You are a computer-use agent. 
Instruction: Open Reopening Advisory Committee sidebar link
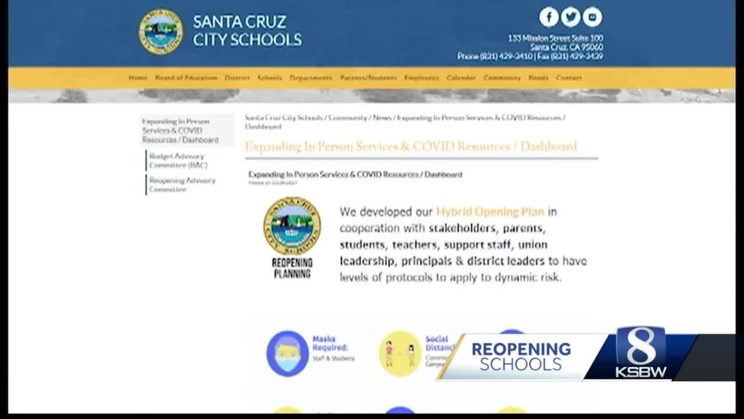pos(182,184)
